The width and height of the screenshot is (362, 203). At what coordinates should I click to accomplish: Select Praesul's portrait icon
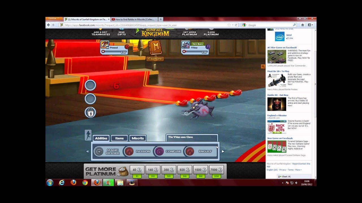pyautogui.click(x=105, y=45)
